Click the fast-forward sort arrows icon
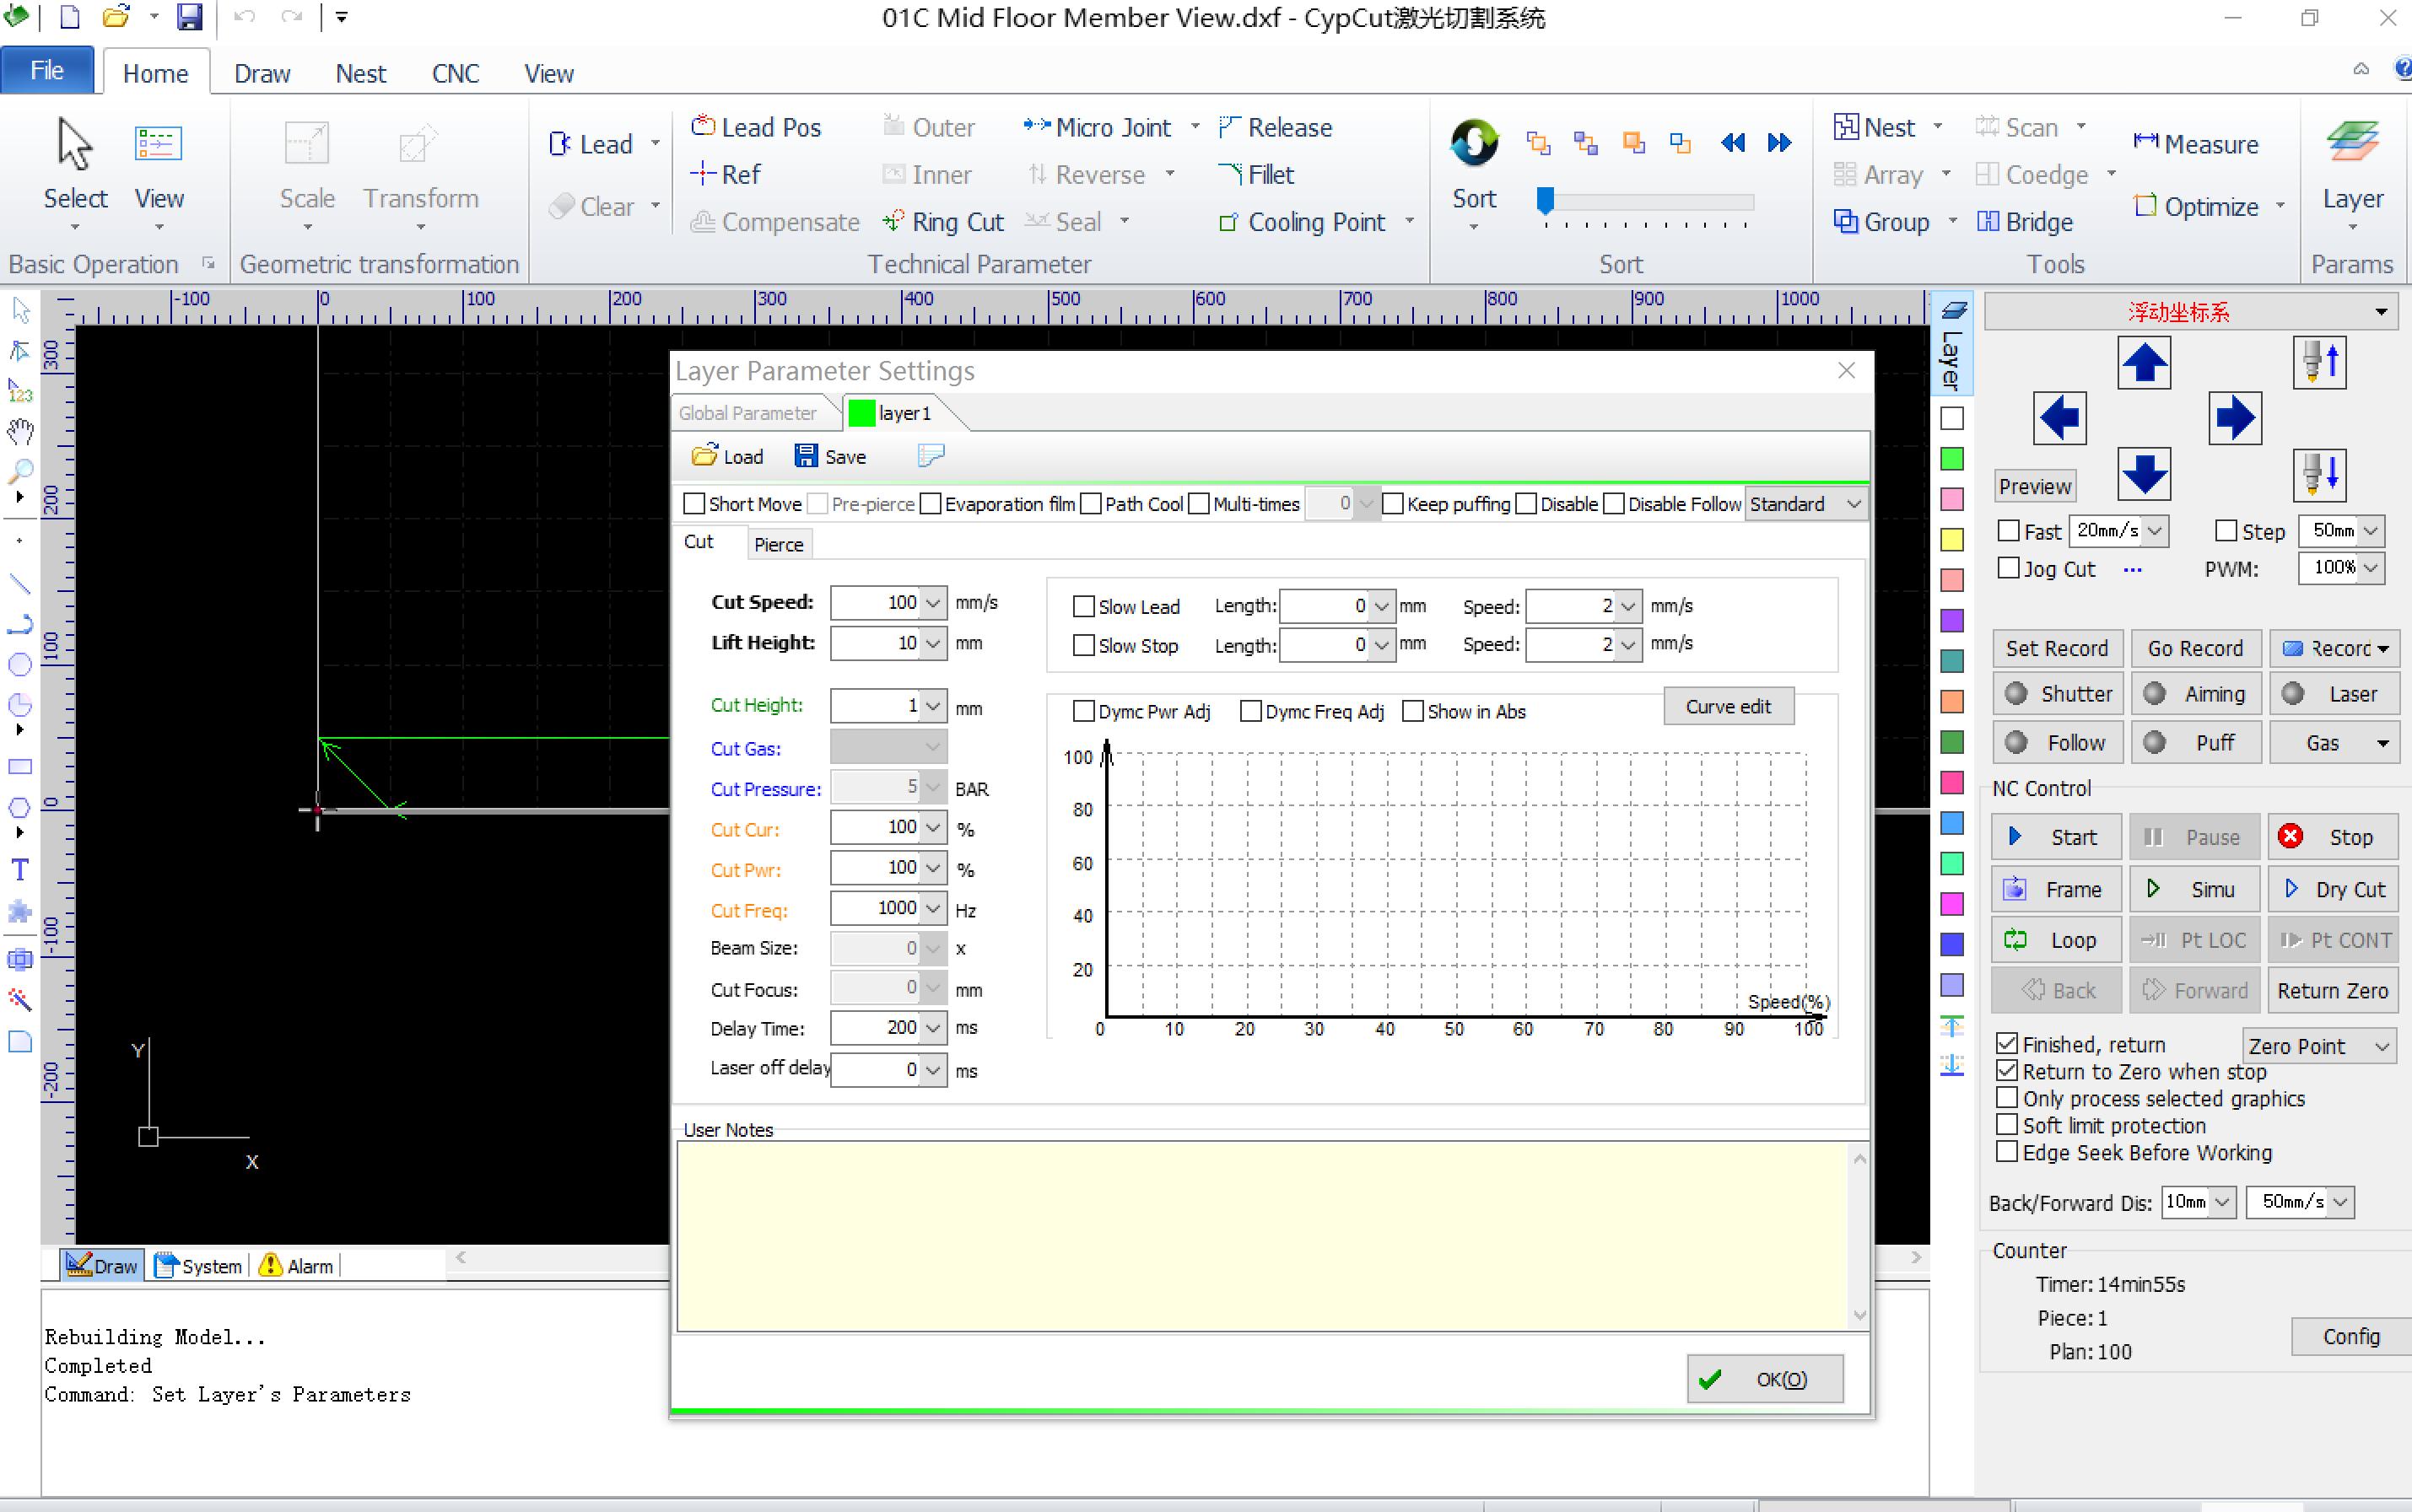 point(1778,143)
